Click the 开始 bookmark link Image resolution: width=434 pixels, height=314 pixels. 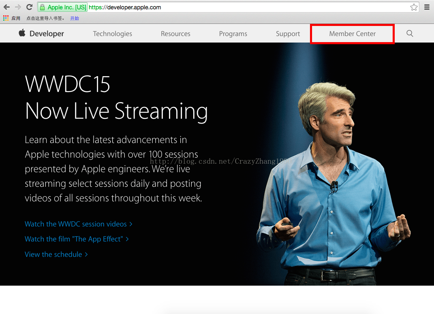tap(75, 18)
